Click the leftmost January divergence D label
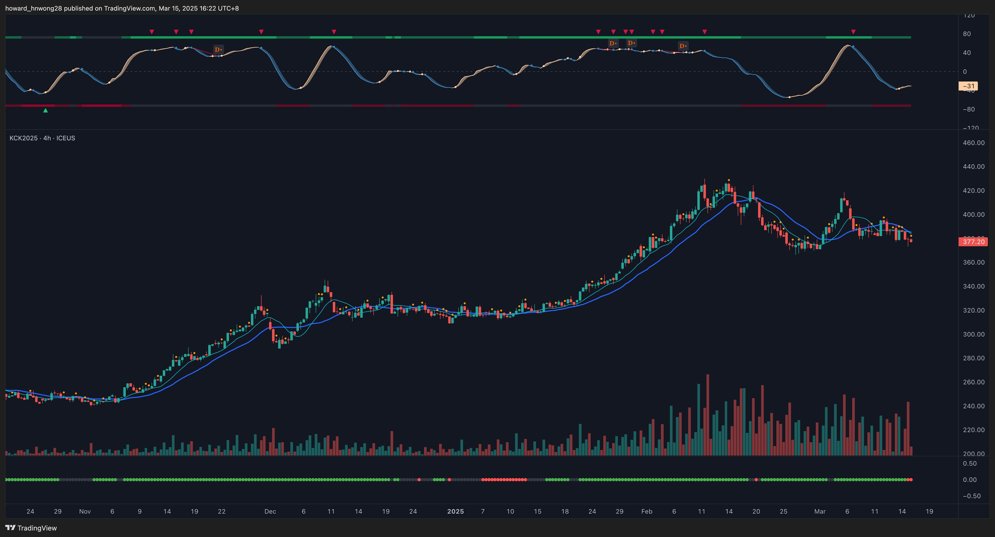 (613, 43)
